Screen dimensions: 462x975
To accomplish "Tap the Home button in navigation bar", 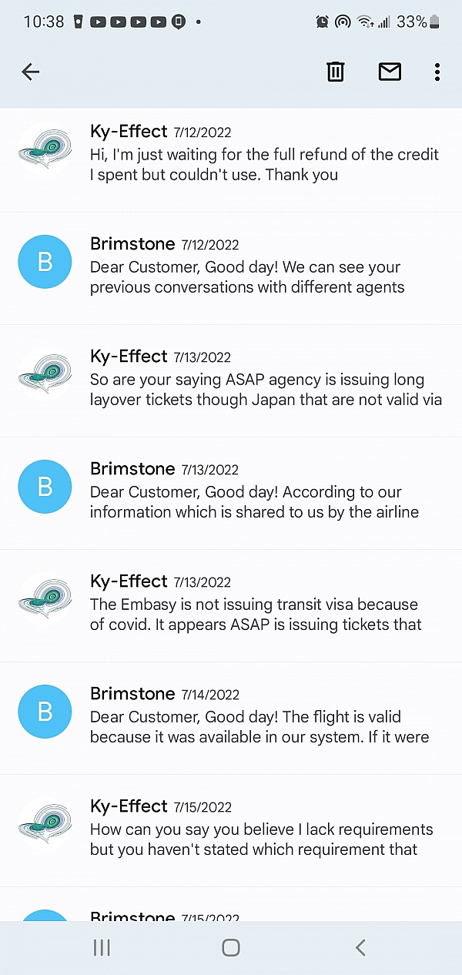I will pyautogui.click(x=230, y=948).
